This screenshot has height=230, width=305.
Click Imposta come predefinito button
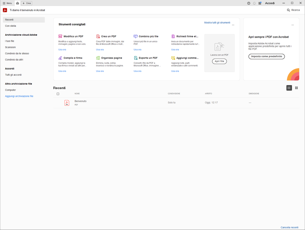pos(266,56)
